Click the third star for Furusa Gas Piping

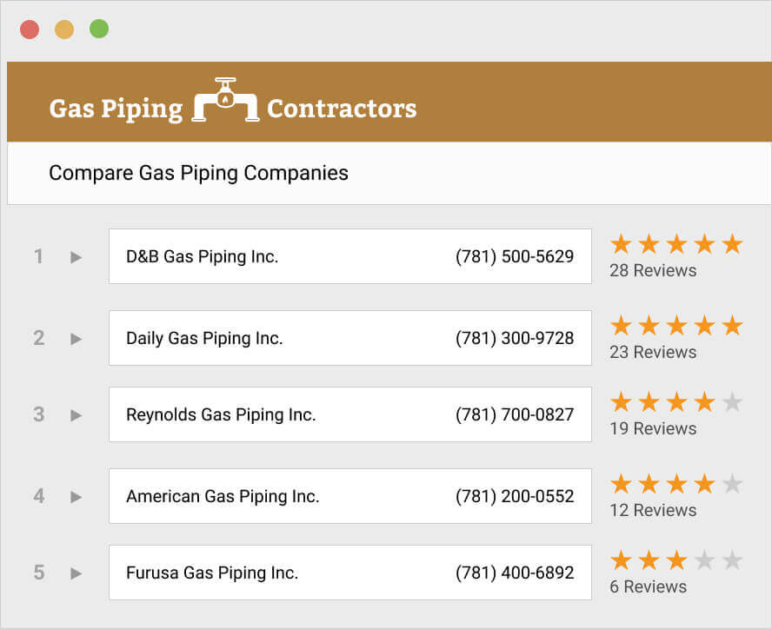coord(676,560)
